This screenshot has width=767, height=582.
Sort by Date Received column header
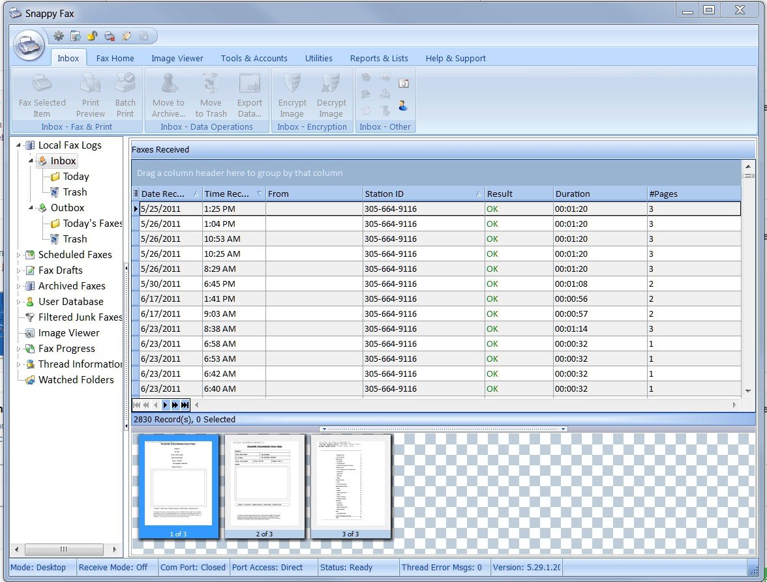pos(170,194)
